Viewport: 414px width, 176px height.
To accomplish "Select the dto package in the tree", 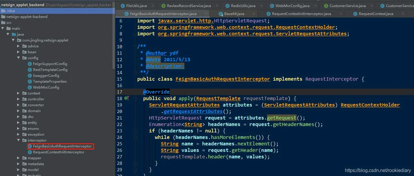I will point(30,117).
